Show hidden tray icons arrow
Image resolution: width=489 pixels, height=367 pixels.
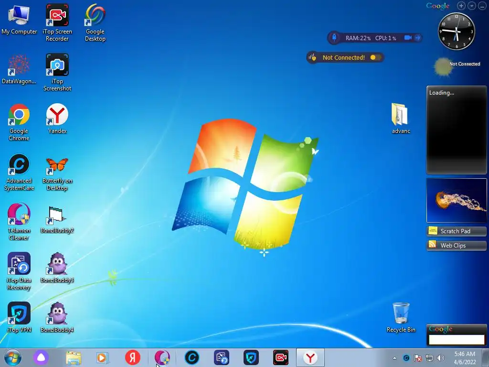pos(394,358)
